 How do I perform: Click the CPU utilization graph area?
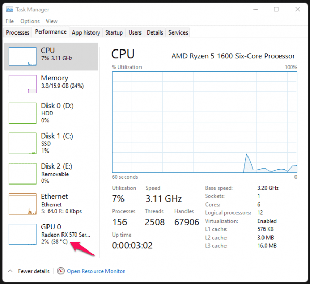pos(205,122)
